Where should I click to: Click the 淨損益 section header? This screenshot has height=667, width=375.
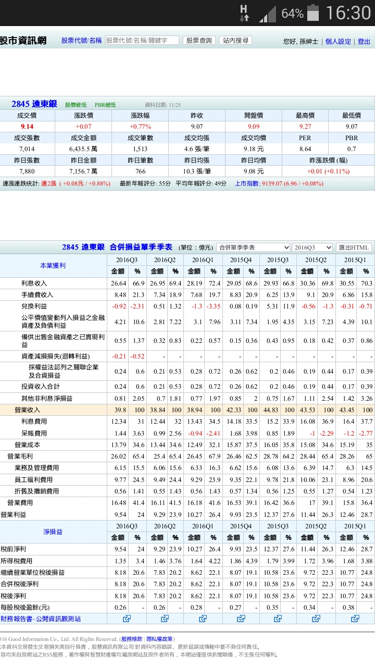(53, 532)
